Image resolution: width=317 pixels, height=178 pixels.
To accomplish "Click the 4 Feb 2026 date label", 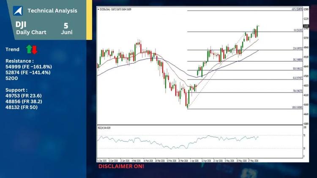I will pos(136,161).
